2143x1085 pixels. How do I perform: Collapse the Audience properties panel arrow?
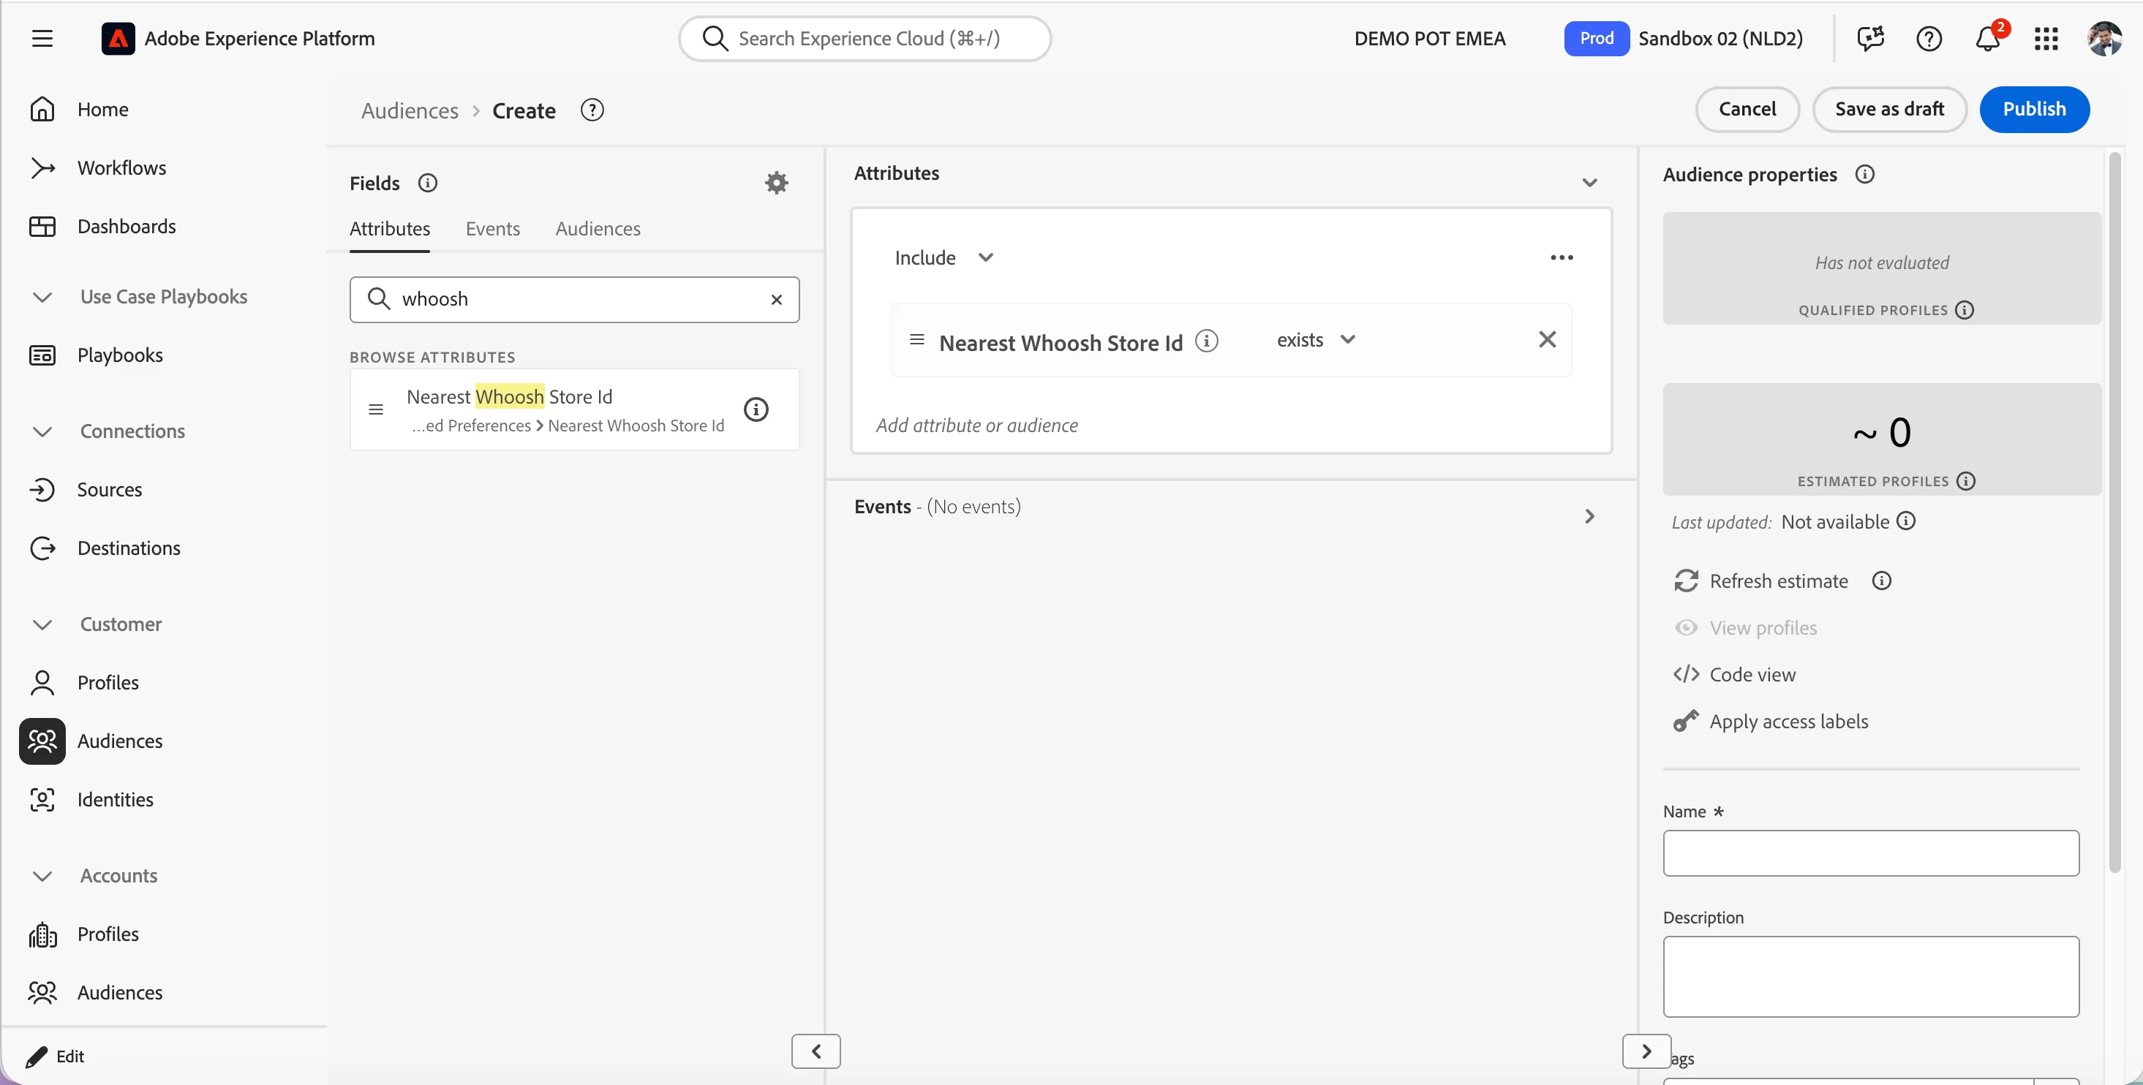(1646, 1051)
